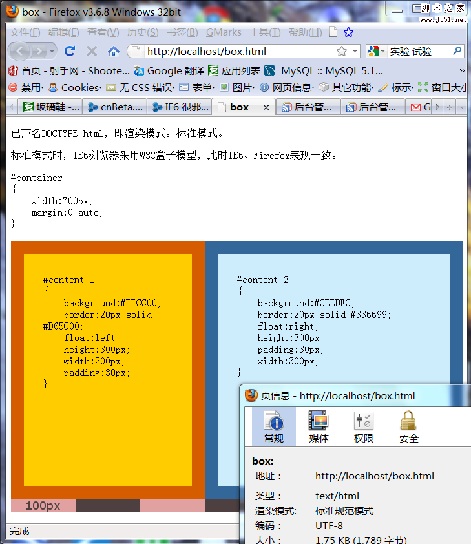This screenshot has height=544, width=471.
Task: Switch to the first 后台管 tab
Action: click(308, 107)
